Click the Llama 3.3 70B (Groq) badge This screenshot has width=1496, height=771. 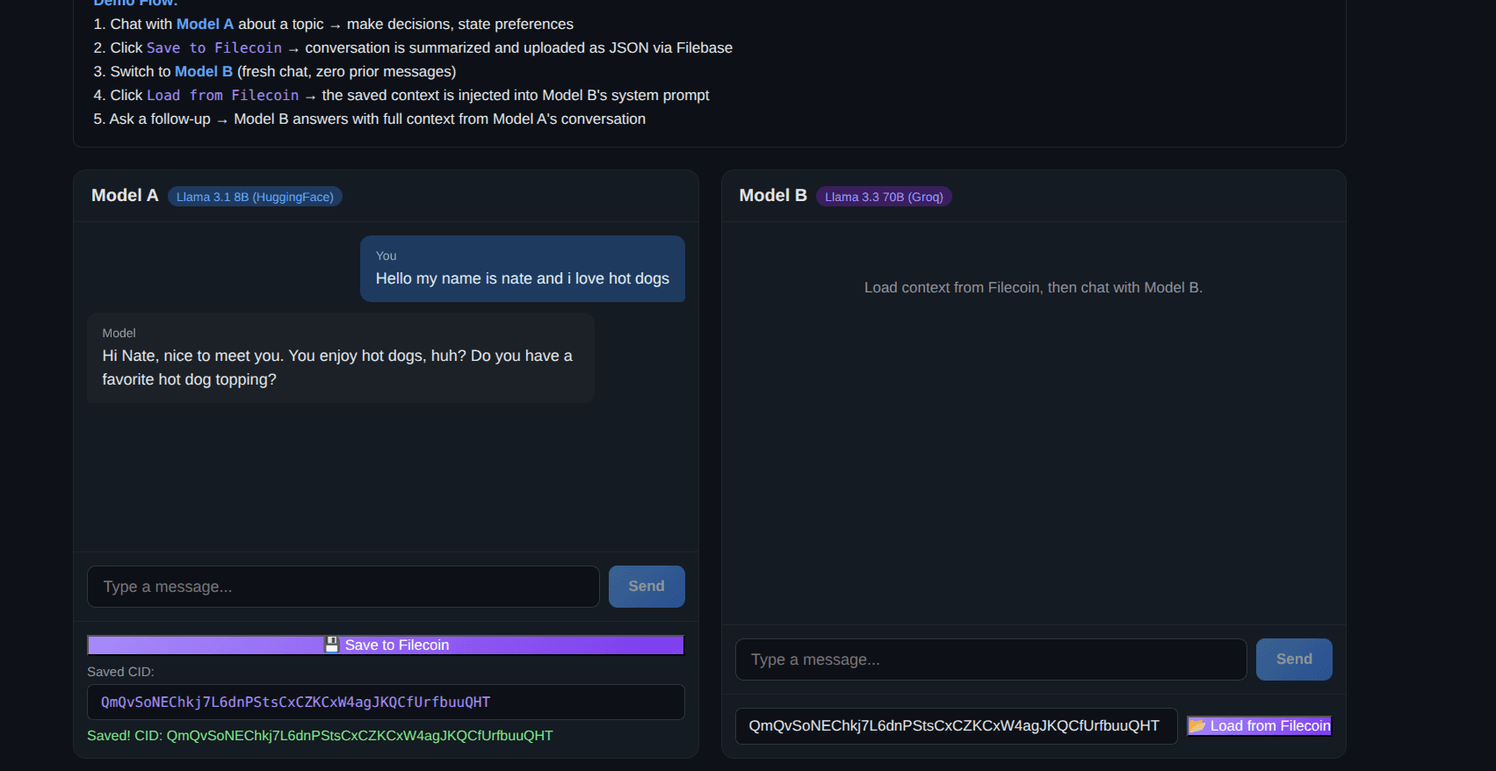tap(884, 197)
